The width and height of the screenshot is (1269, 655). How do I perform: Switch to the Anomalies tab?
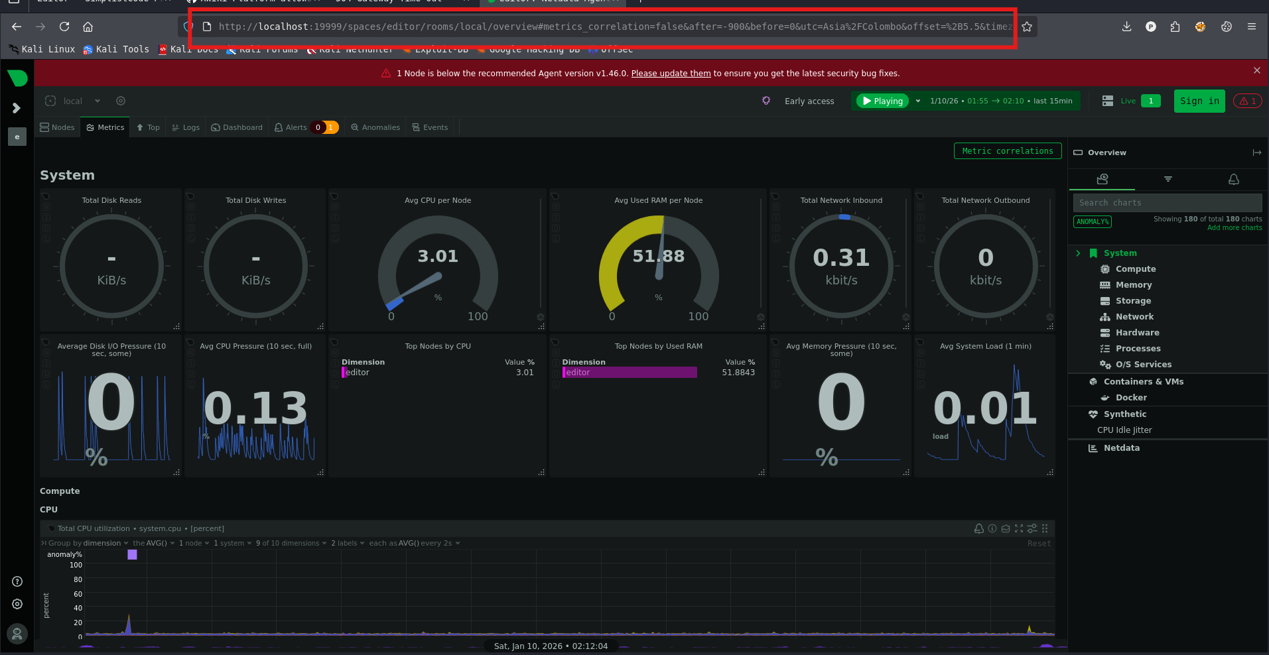(375, 127)
